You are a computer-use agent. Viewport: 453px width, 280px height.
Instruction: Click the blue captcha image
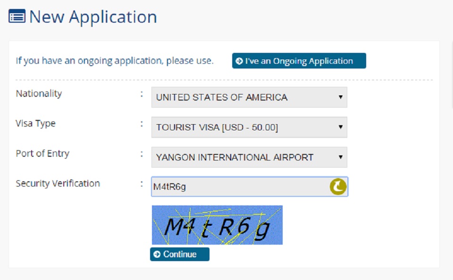point(217,225)
